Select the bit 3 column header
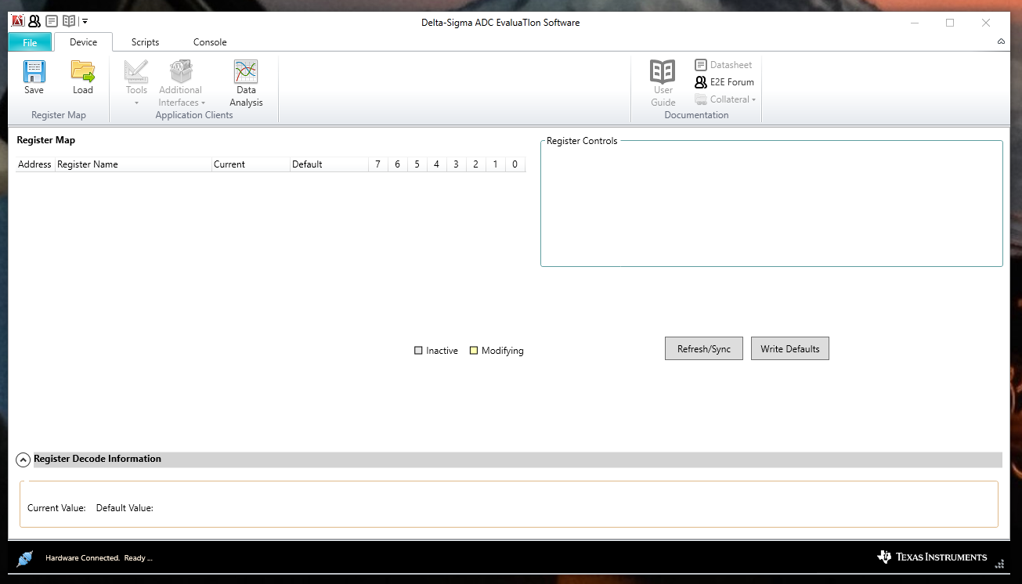 point(457,164)
